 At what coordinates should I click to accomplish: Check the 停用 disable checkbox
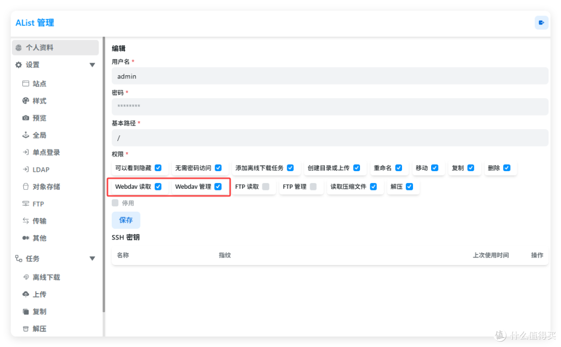tap(115, 203)
